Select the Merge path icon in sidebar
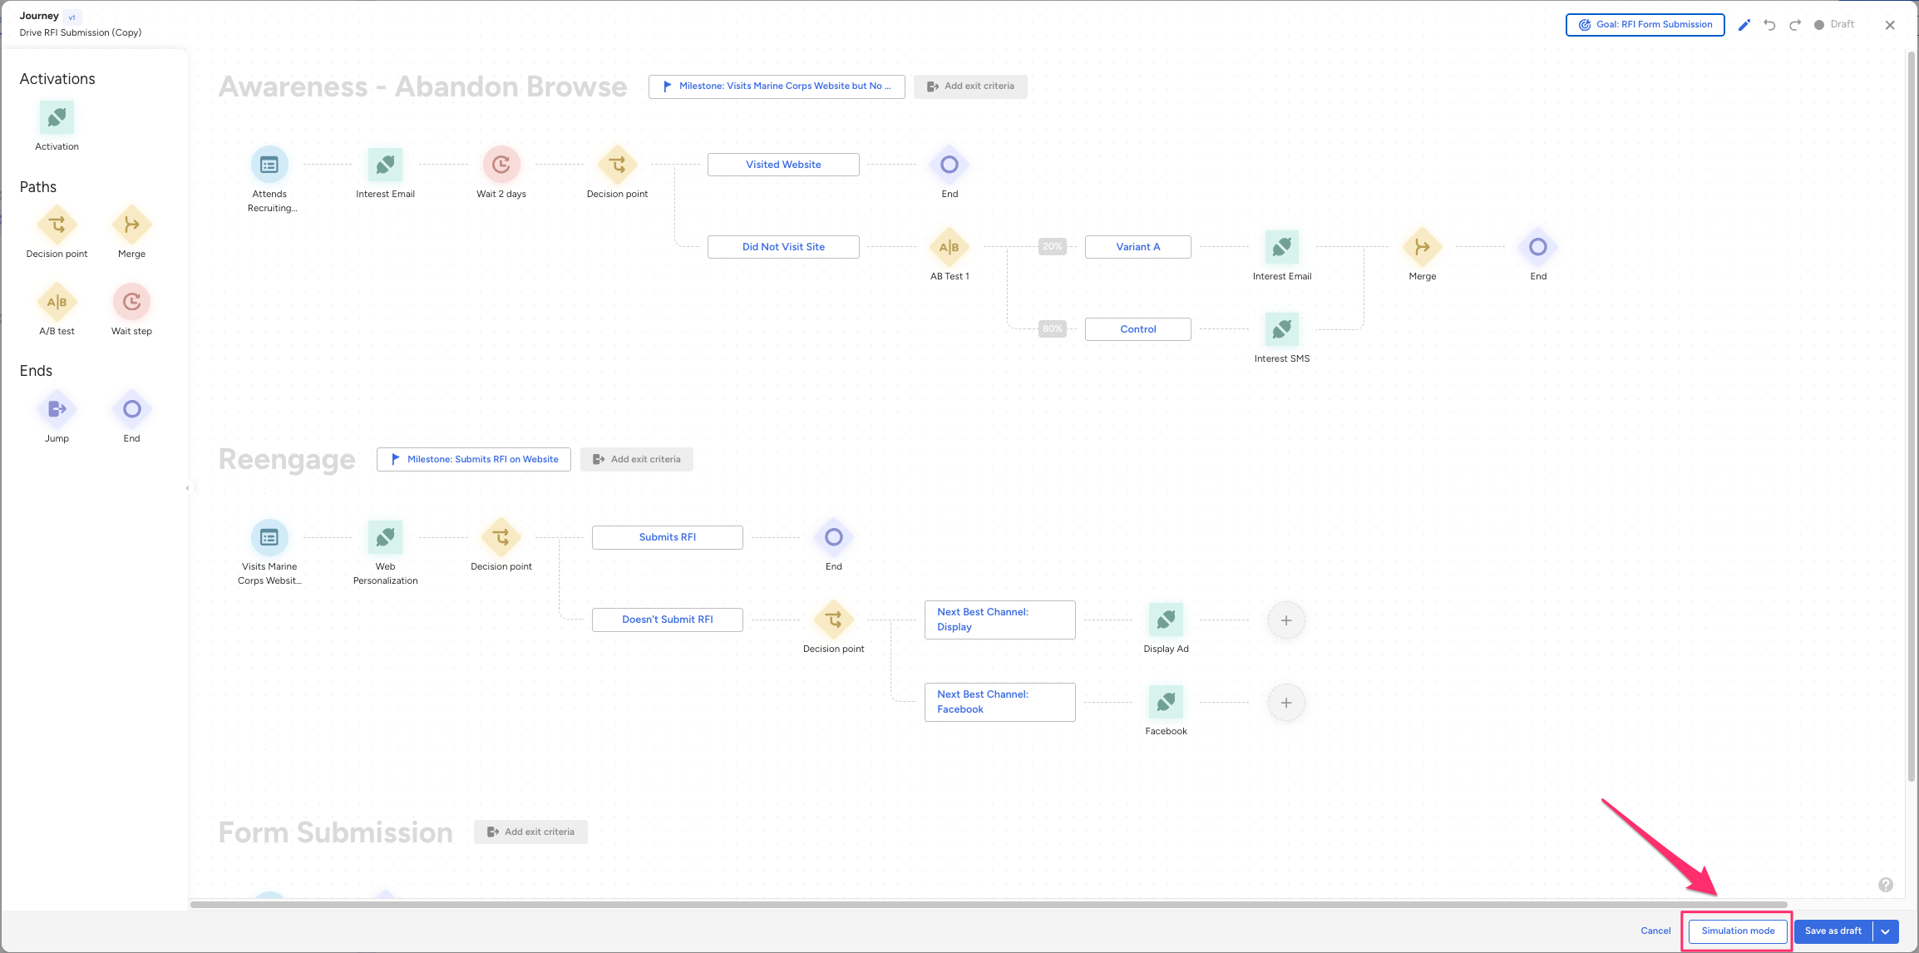 pos(131,225)
